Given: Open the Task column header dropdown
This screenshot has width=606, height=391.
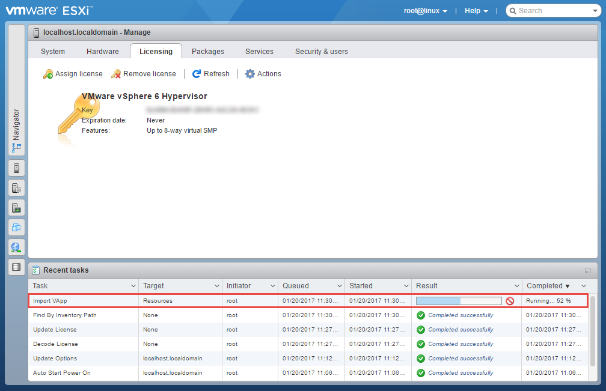Looking at the screenshot, I should tap(133, 286).
